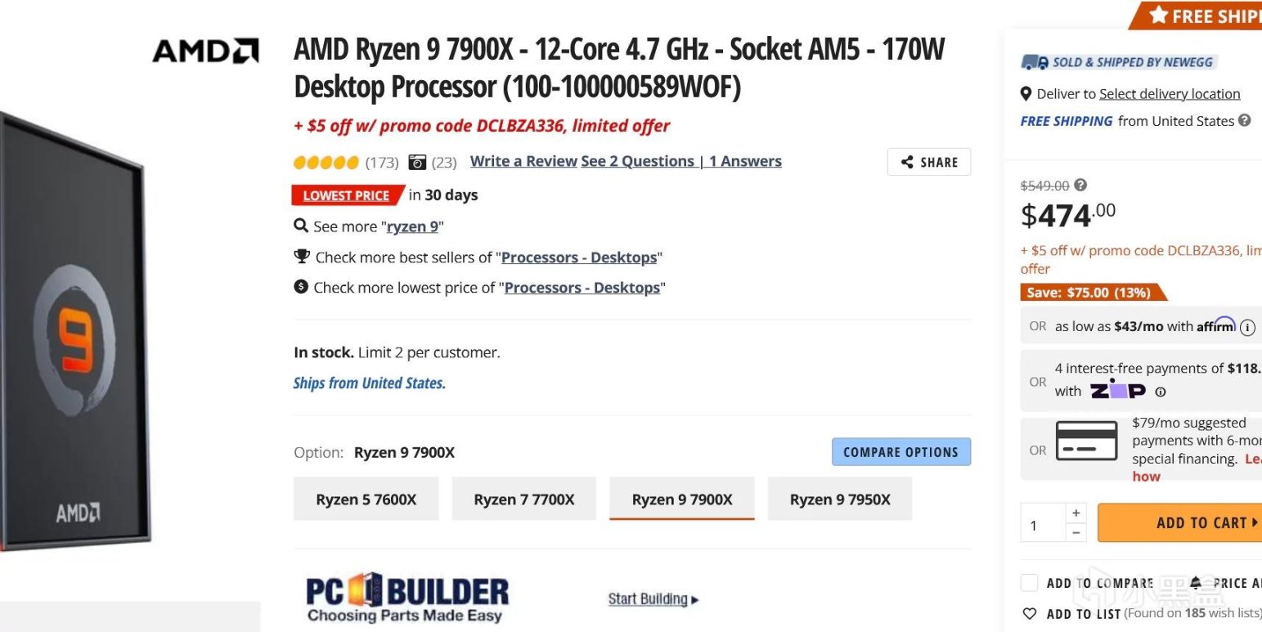Click the heart Add to List icon
Screen dimensions: 1262x632
point(1030,613)
